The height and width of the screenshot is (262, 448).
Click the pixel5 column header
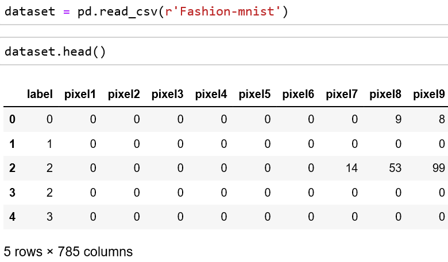pos(254,94)
